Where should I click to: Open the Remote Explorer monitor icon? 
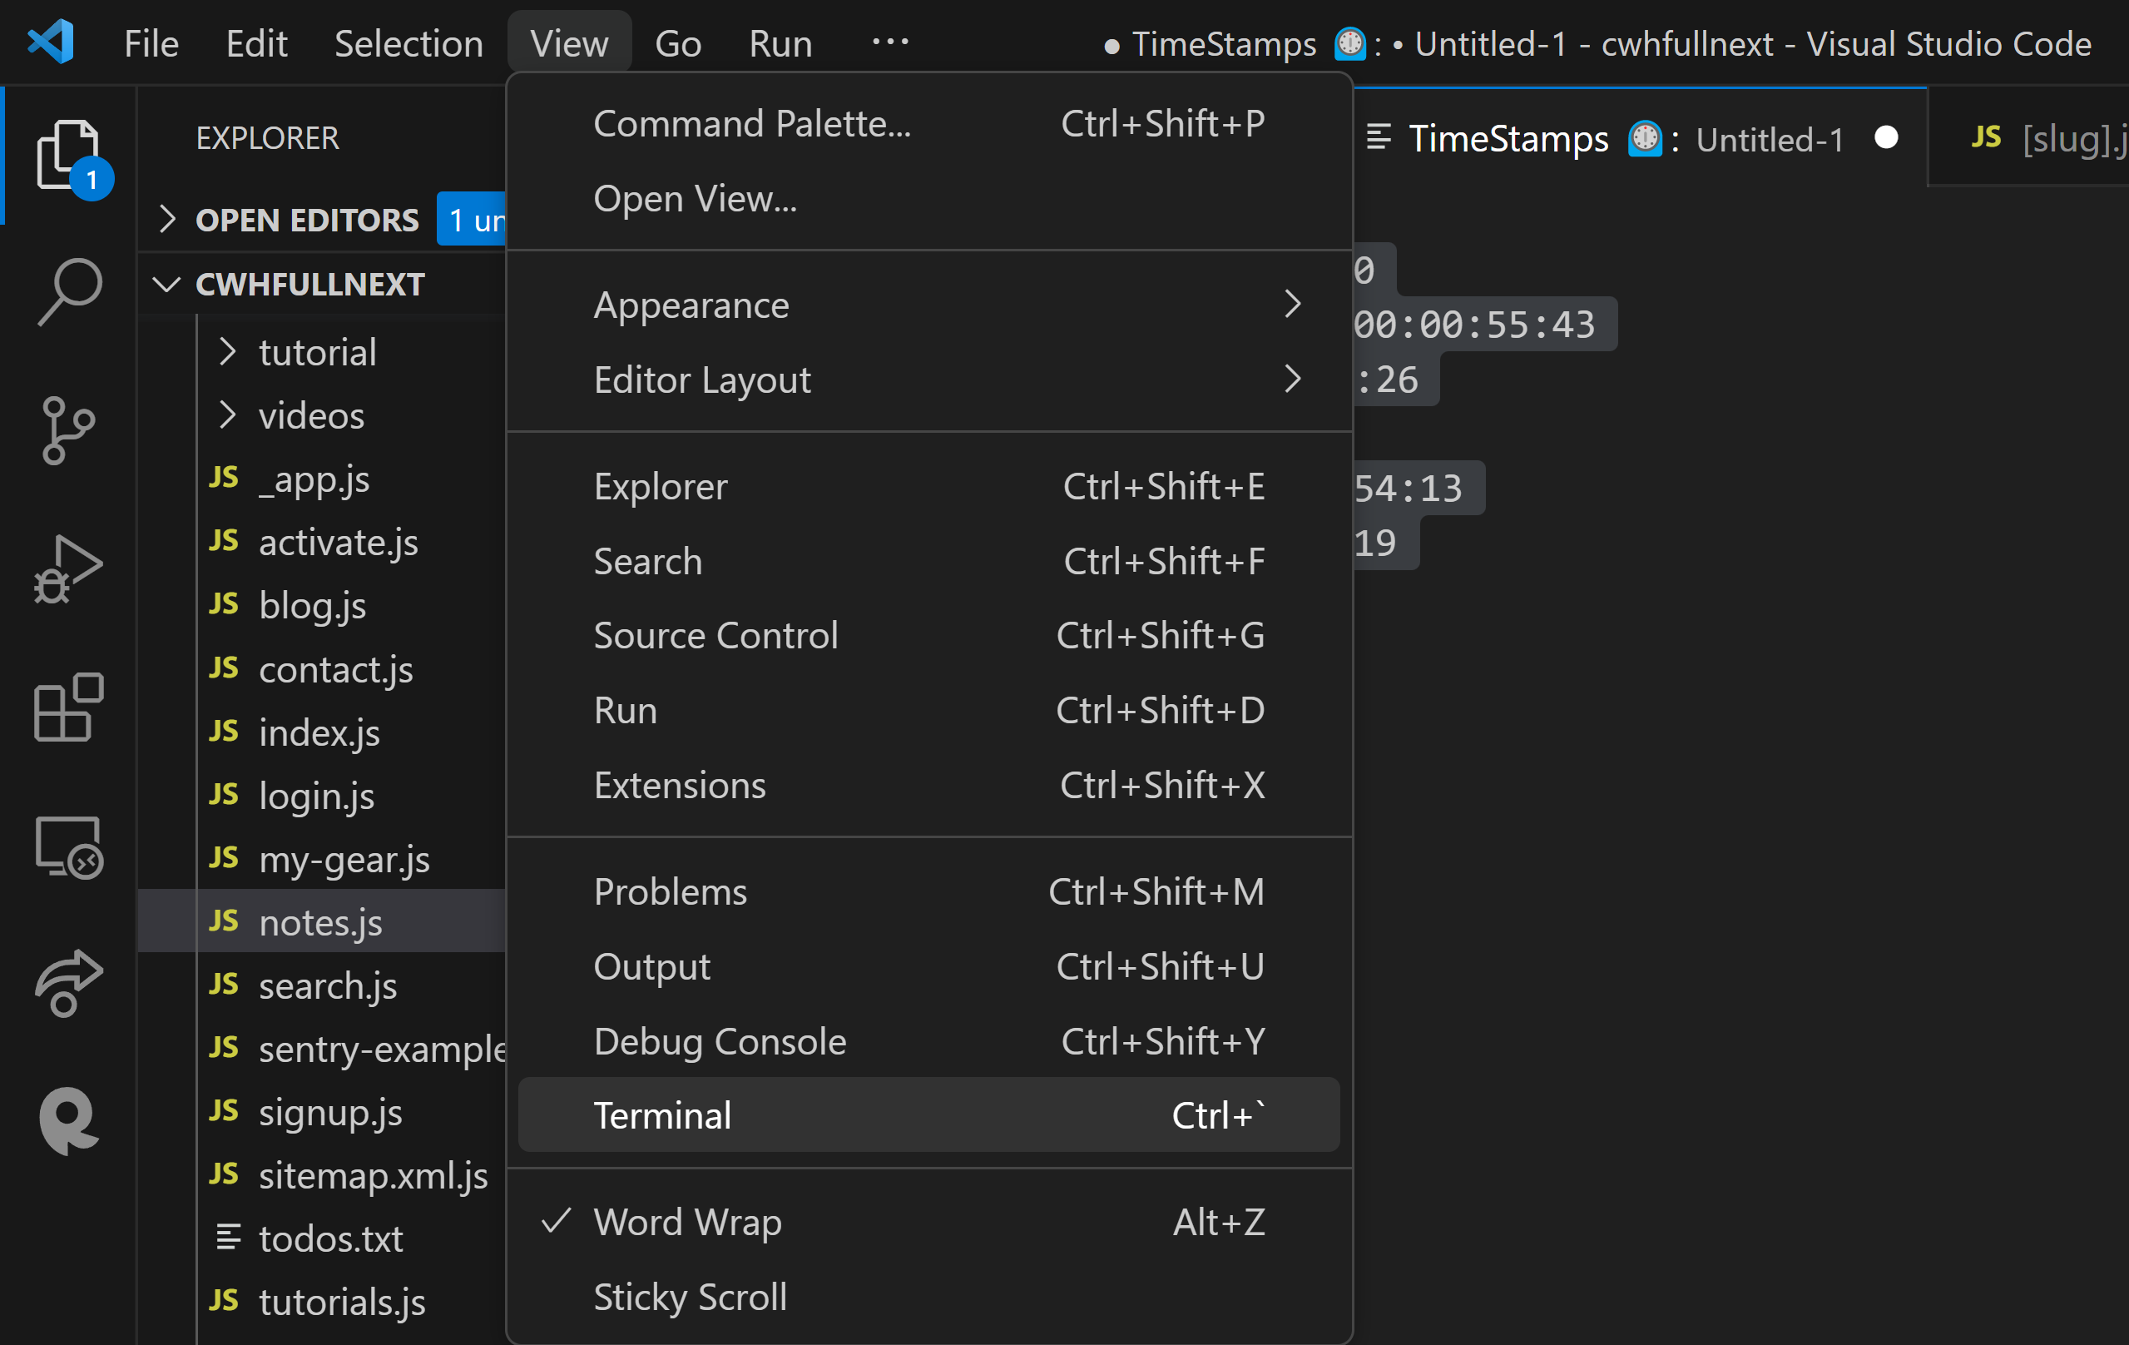(67, 846)
